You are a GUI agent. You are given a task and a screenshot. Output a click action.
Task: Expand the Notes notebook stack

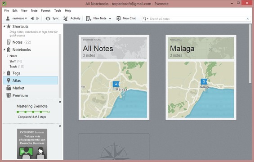pos(8,56)
